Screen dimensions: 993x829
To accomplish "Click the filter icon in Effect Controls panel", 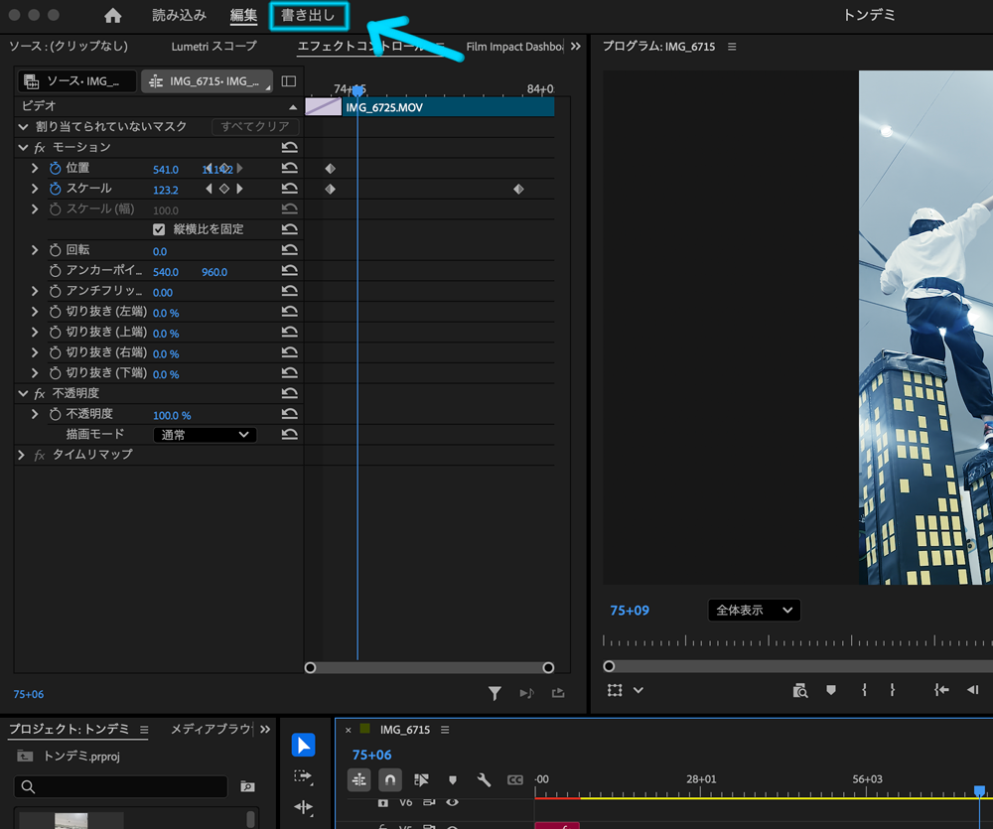I will click(x=495, y=693).
